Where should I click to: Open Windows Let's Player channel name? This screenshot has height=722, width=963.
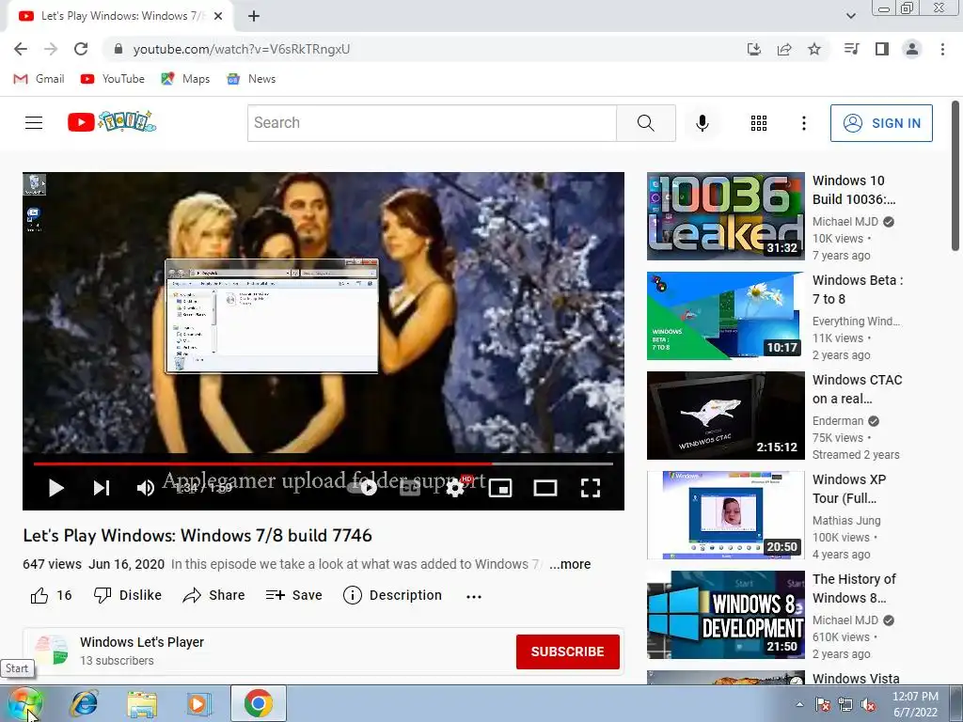[x=142, y=642]
